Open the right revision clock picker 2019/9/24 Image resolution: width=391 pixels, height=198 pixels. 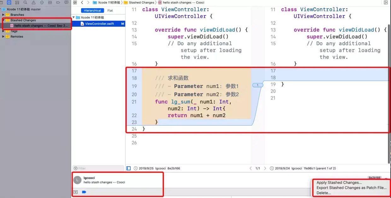[272, 168]
